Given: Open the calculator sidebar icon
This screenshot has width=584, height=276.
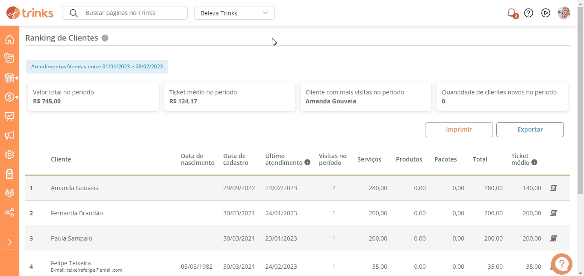Looking at the screenshot, I should (x=9, y=174).
